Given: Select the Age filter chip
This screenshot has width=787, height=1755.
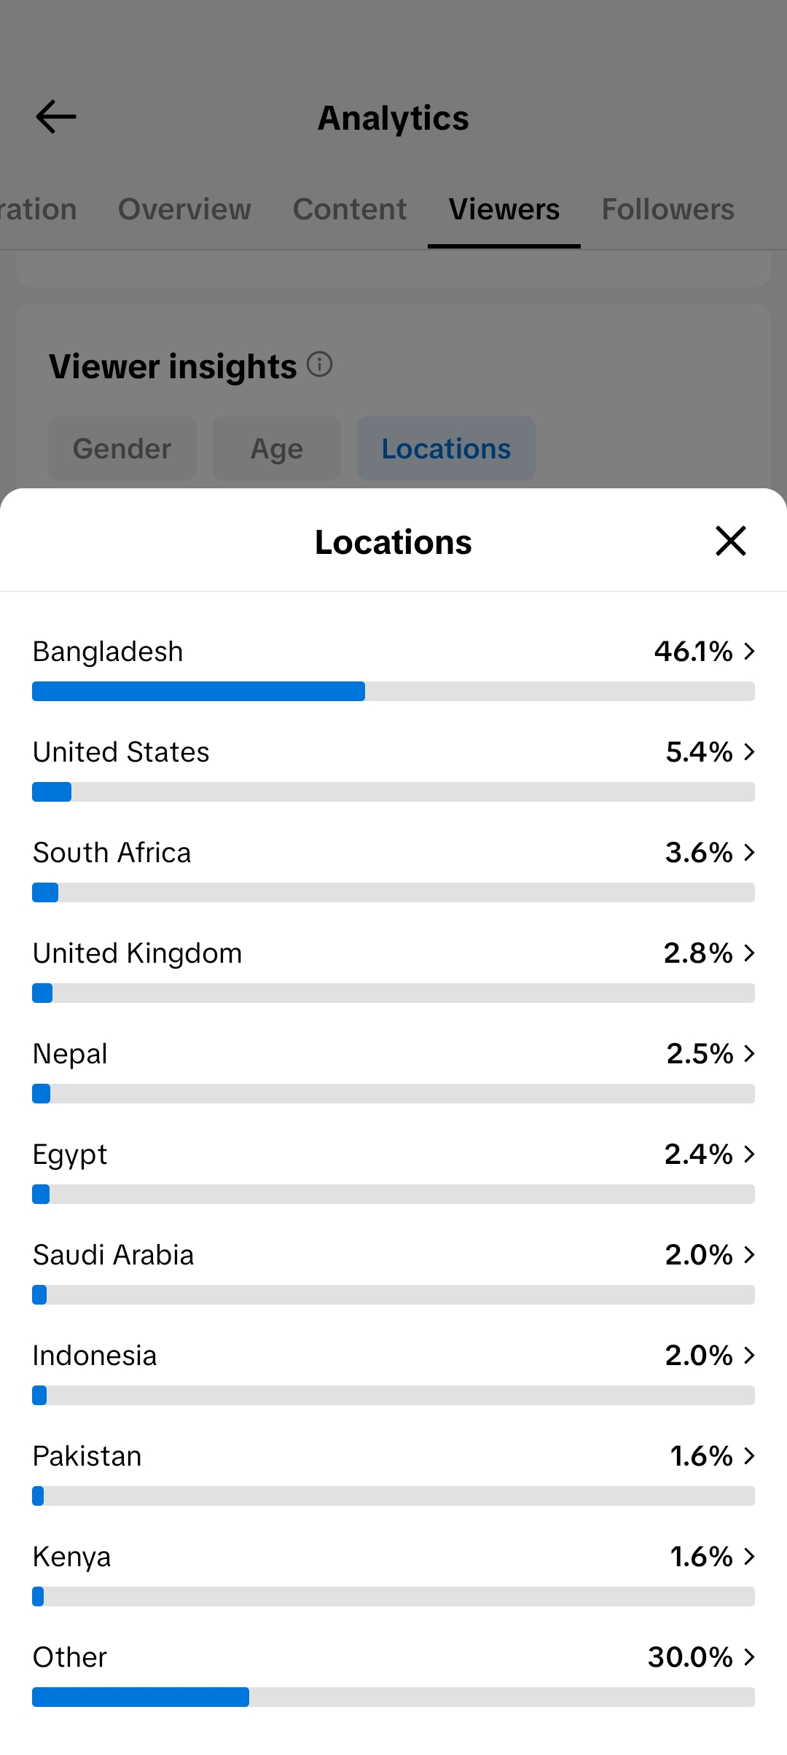Looking at the screenshot, I should pyautogui.click(x=277, y=448).
